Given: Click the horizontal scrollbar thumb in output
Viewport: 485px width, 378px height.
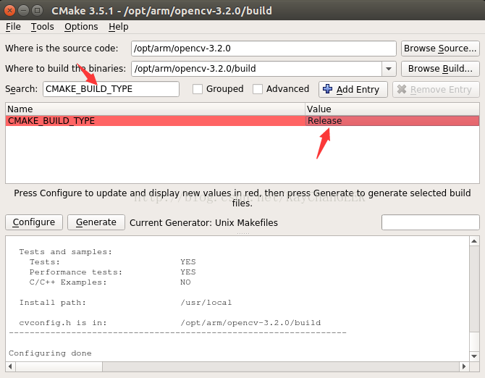Looking at the screenshot, I should click(59, 366).
